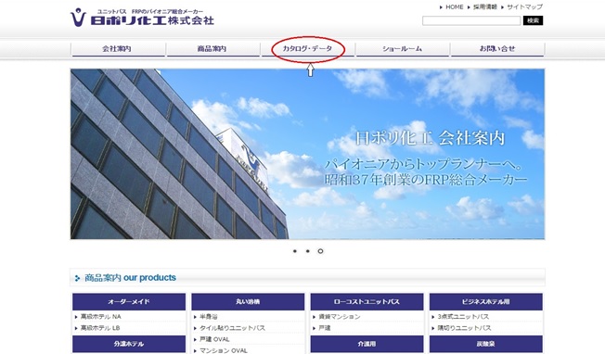Open the 戸建 OVAL product link
This screenshot has width=605, height=354.
point(214,339)
